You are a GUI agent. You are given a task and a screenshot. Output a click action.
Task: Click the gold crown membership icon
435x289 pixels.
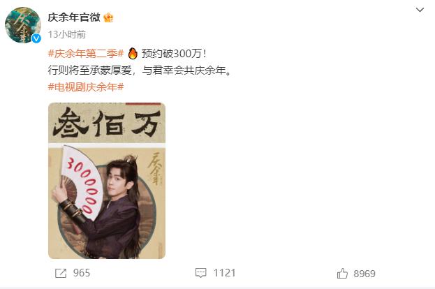pyautogui.click(x=108, y=17)
